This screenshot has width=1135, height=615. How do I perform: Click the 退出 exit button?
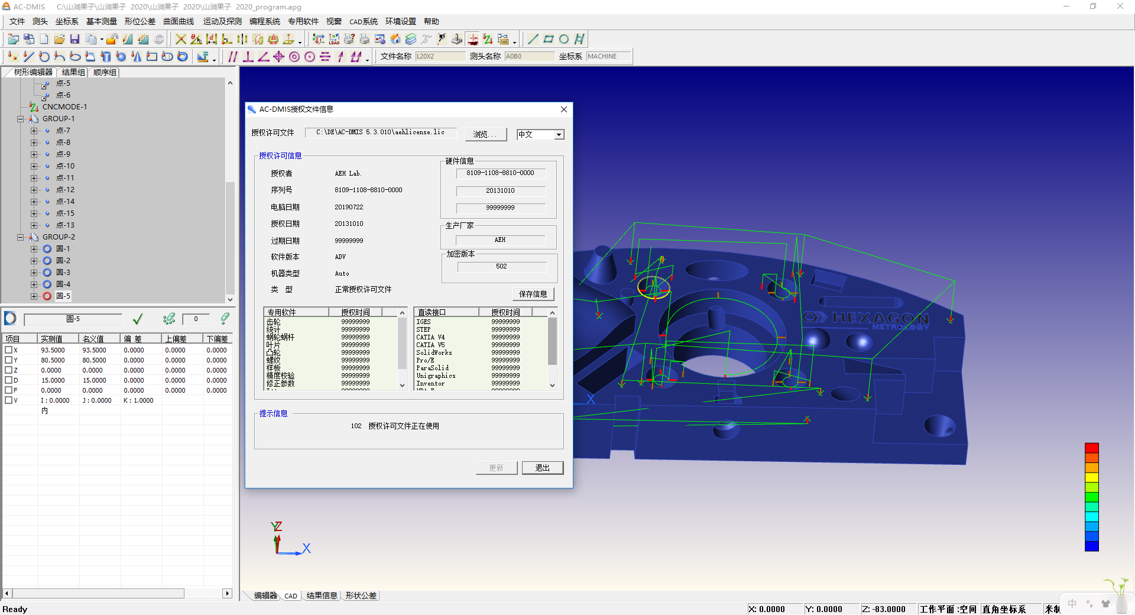543,468
